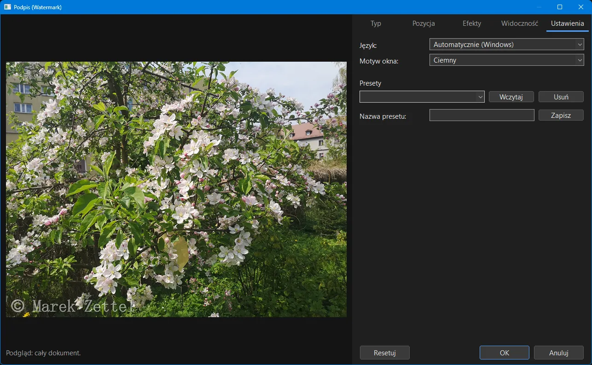
Task: Open the Język dropdown showing Automatycznie (Windows)
Action: pos(506,45)
